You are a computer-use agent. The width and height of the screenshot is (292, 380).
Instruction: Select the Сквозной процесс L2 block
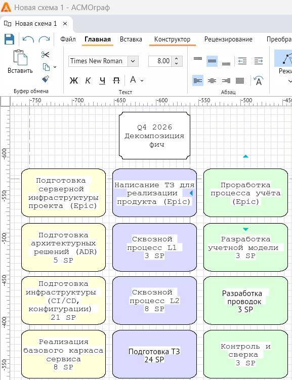tap(154, 301)
